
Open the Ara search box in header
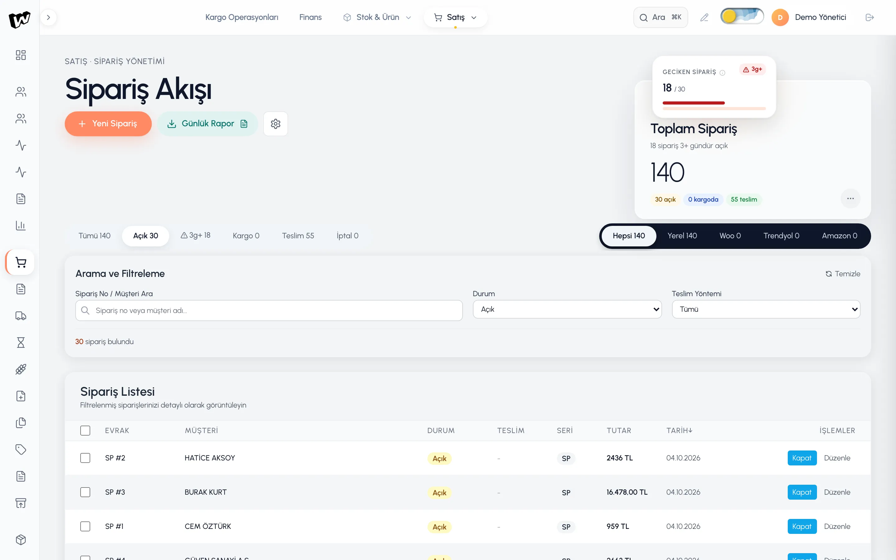[x=660, y=17]
